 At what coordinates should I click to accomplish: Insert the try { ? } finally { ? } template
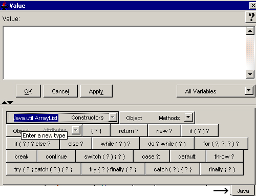pos(113,169)
